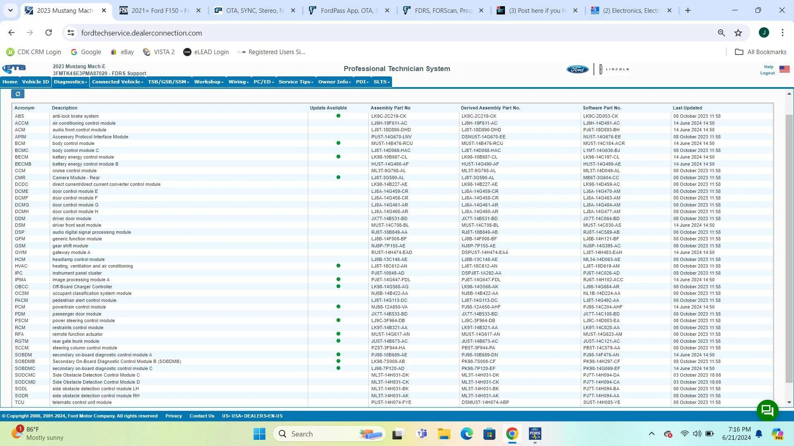Click the Last Updated column header

[687, 108]
